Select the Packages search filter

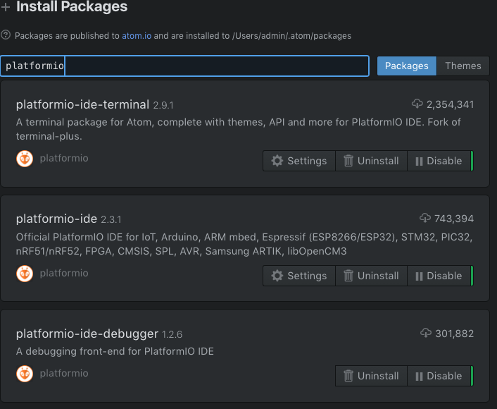pyautogui.click(x=406, y=66)
